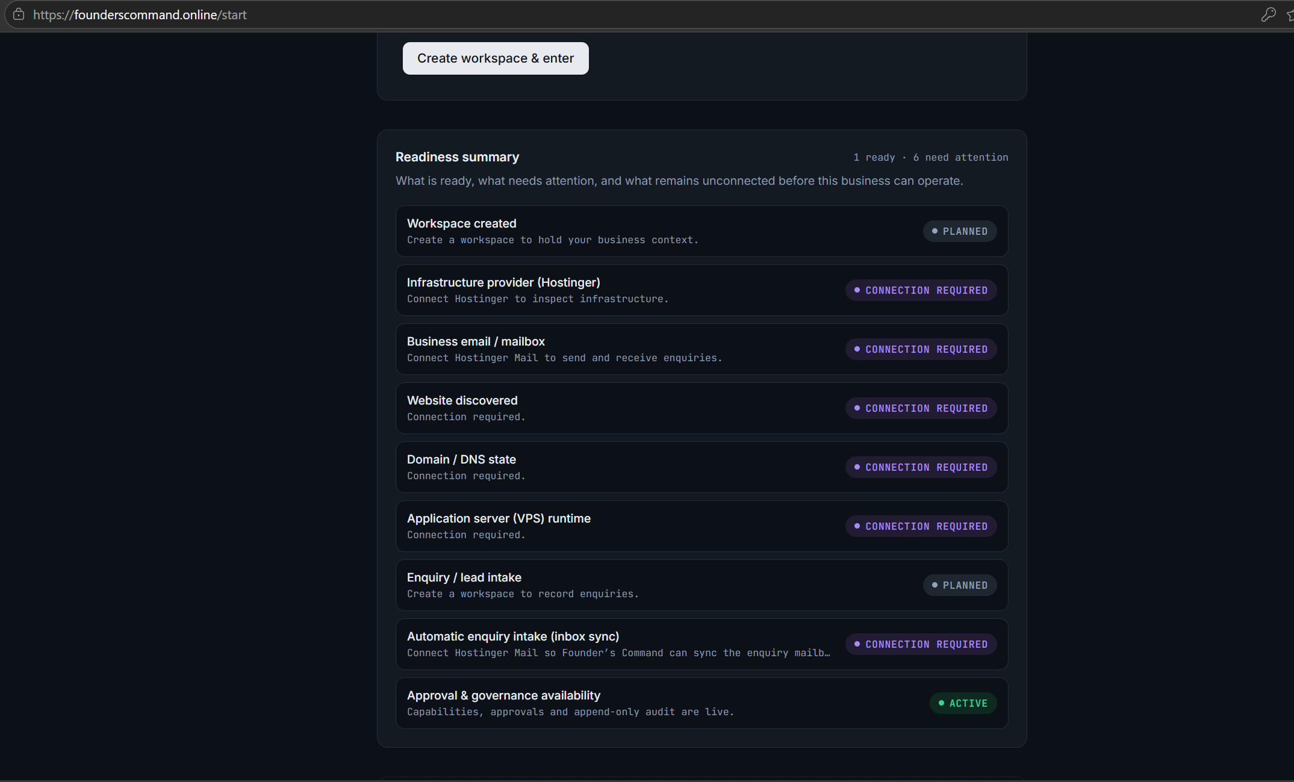The width and height of the screenshot is (1294, 782).
Task: Click 'Connection required.' under Application server runtime
Action: [x=466, y=535]
